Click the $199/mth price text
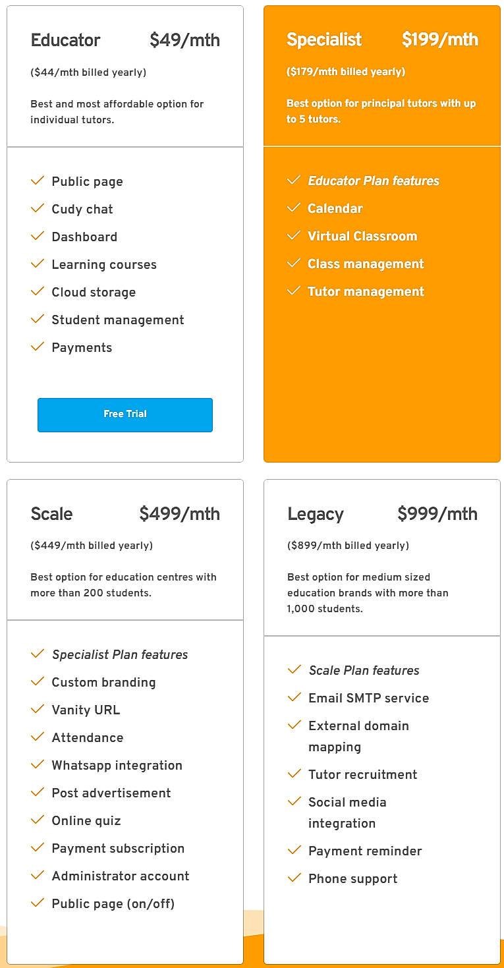504x968 pixels. point(441,40)
